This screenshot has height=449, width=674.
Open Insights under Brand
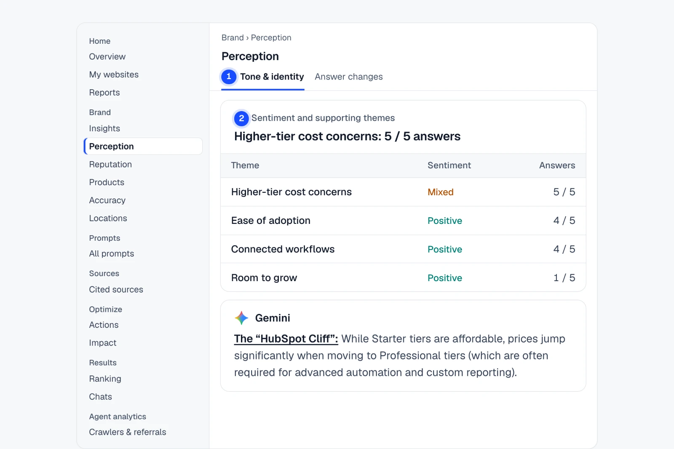click(104, 128)
